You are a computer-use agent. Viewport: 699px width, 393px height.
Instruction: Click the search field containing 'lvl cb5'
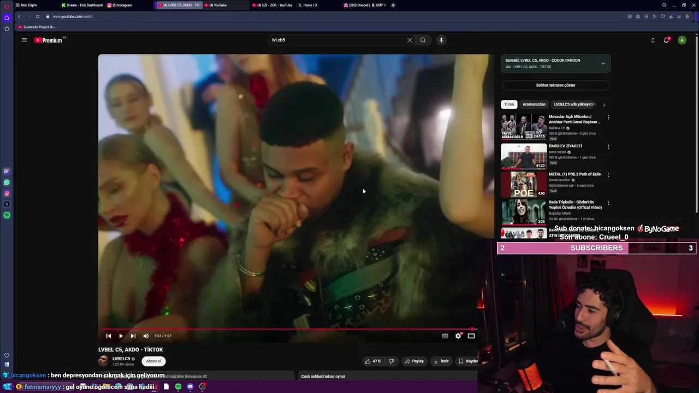(337, 40)
